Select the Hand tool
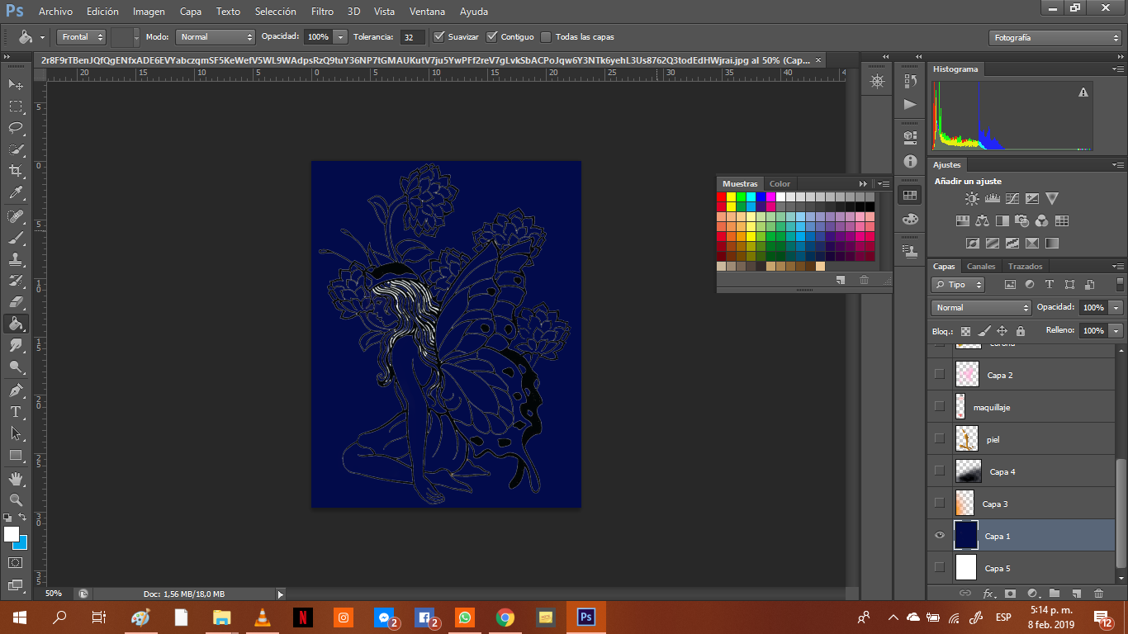Viewport: 1128px width, 634px height. pos(16,478)
